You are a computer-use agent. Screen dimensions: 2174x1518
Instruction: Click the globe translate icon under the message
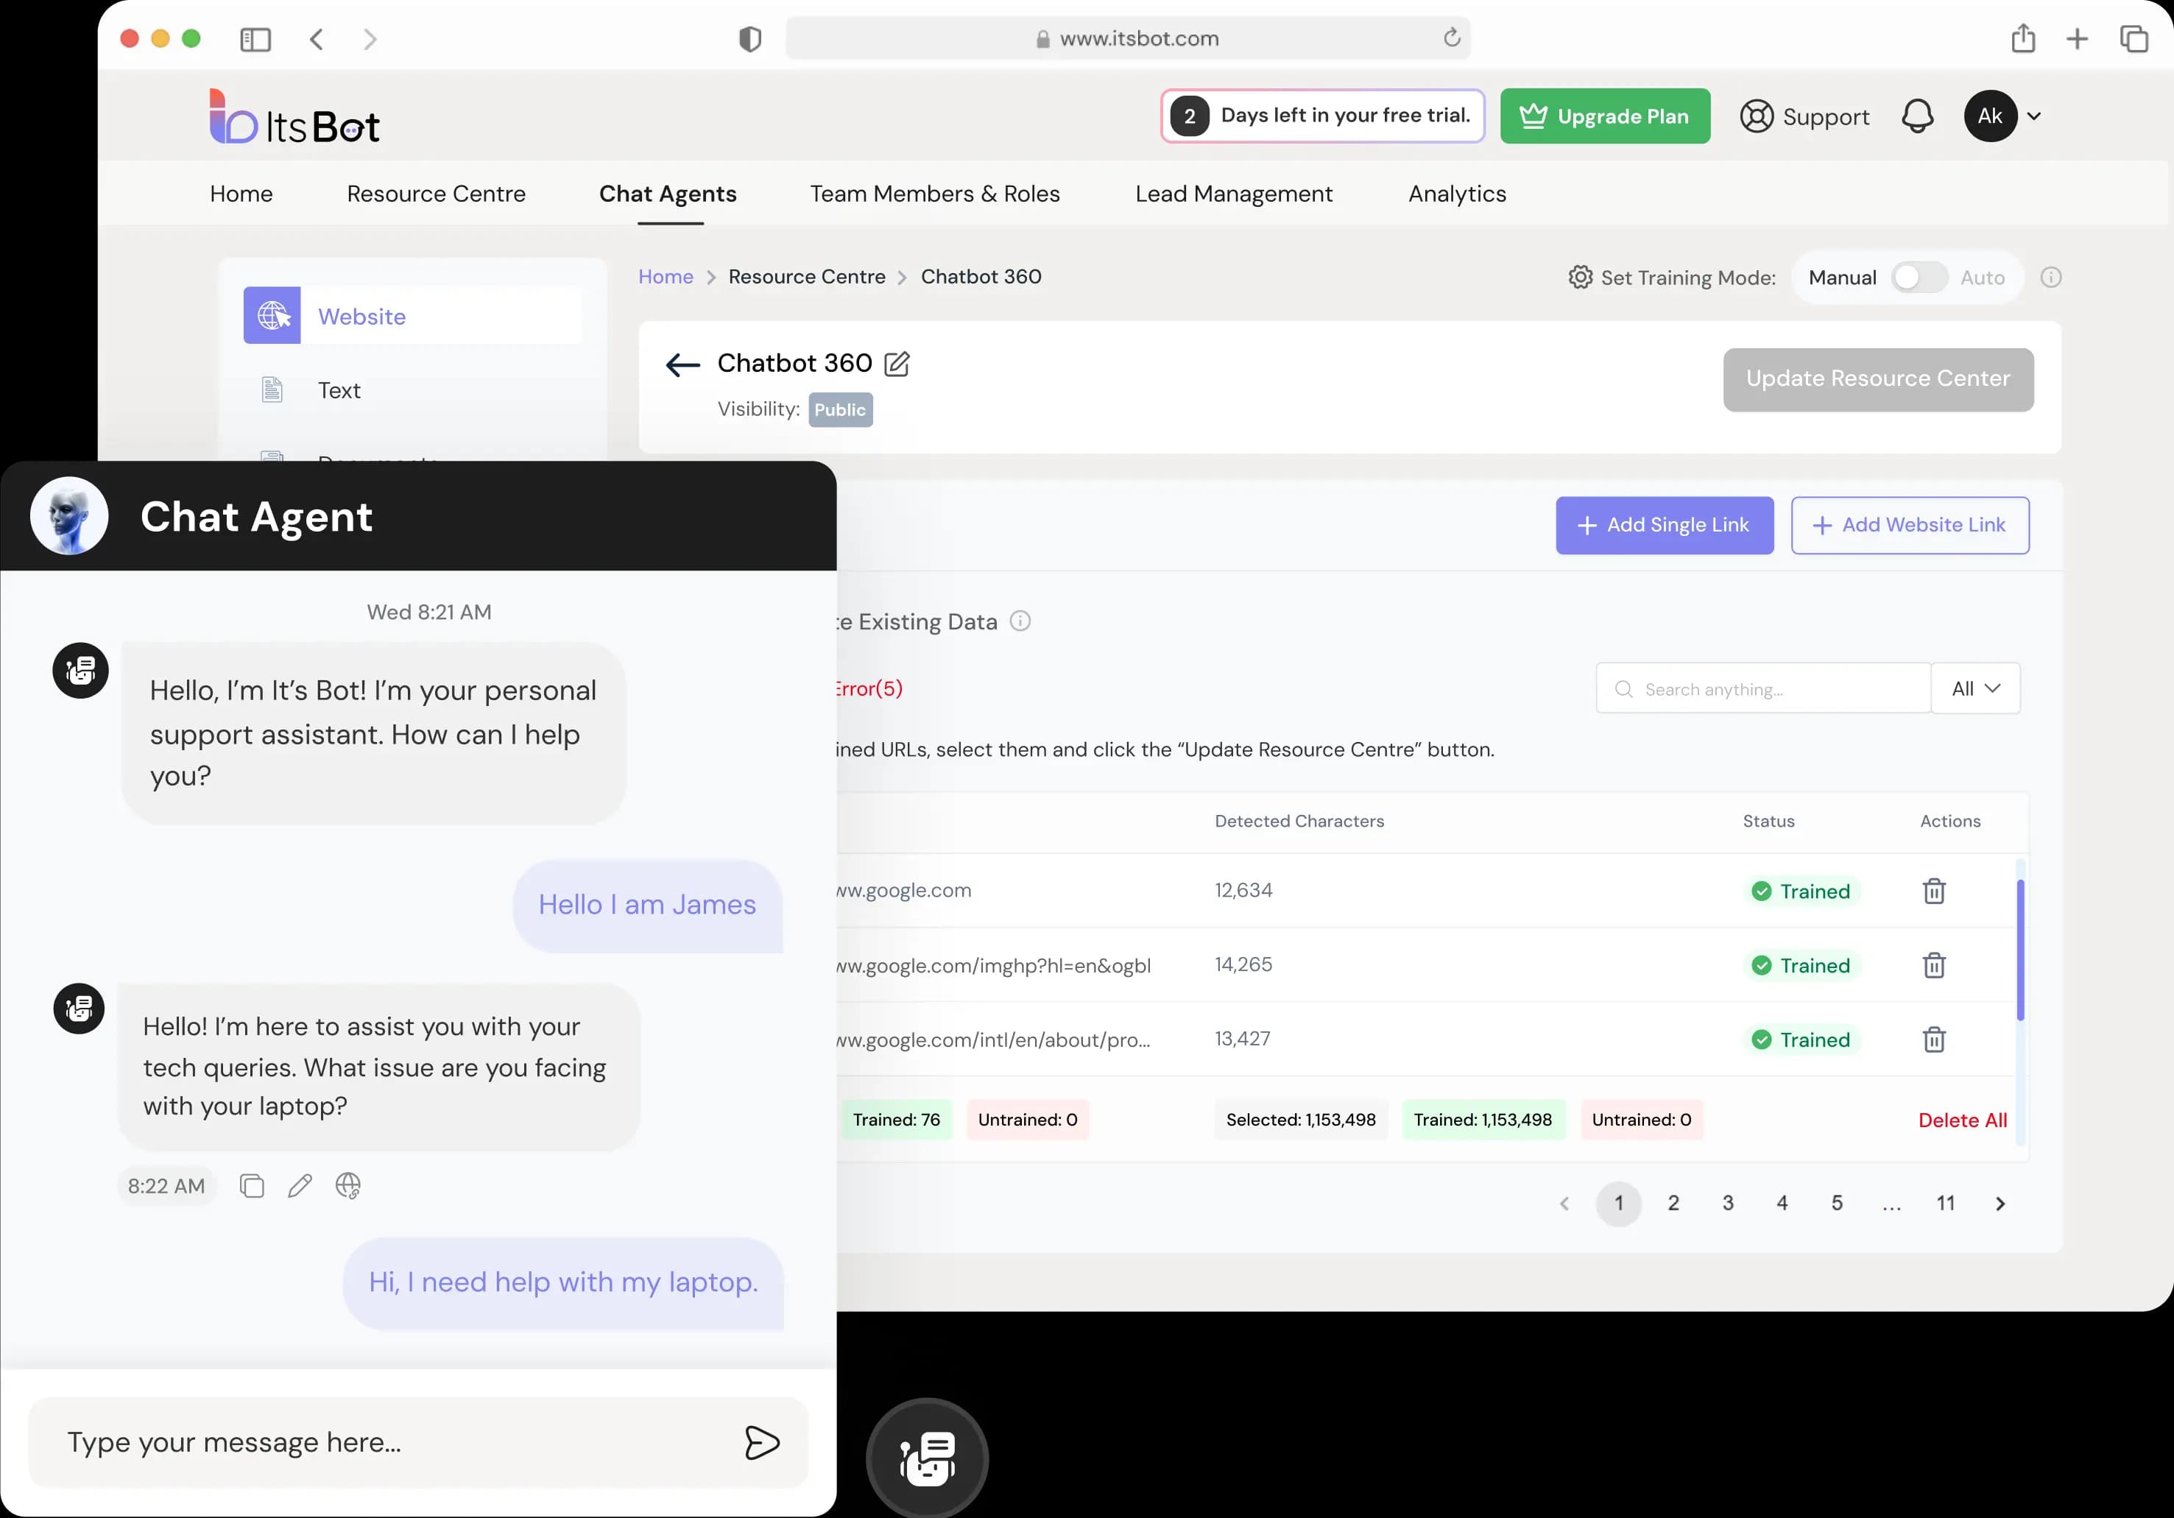pos(347,1185)
